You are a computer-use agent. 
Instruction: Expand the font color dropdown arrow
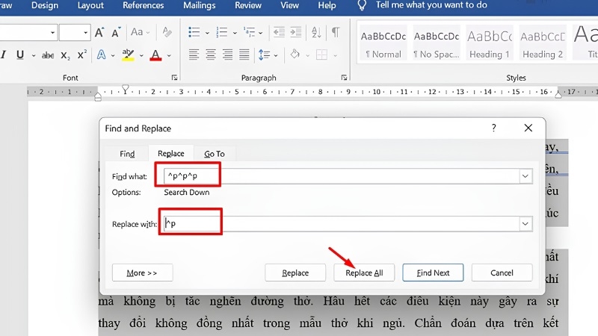[169, 55]
